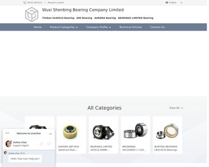Click the support agent avatar

[x=8, y=144]
